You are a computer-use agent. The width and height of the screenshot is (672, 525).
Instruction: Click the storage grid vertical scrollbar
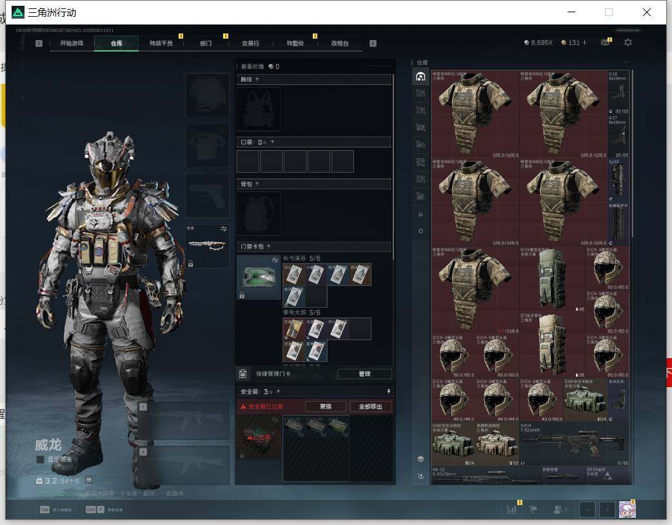632,153
